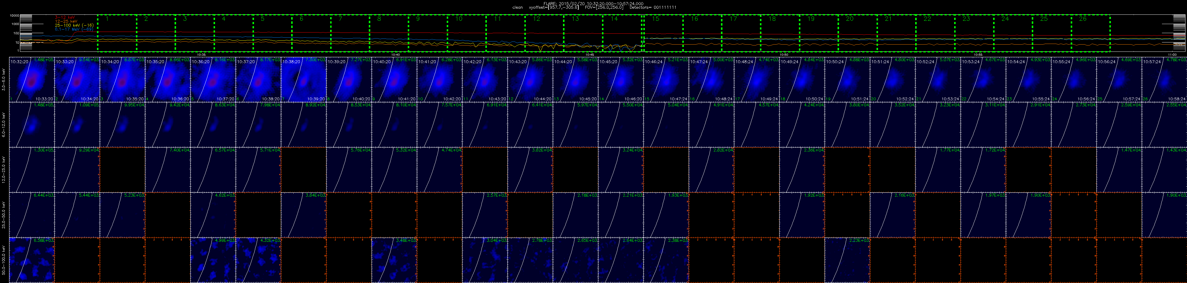Image resolution: width=1187 pixels, height=283 pixels.
Task: Pick interval marker 8 in the lightcurve plot
Action: [379, 19]
